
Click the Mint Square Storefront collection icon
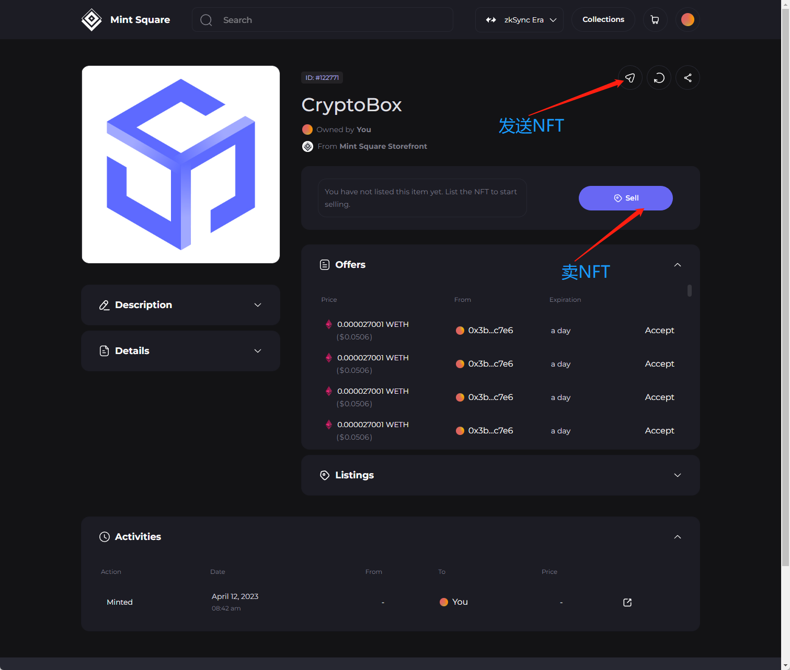point(307,146)
